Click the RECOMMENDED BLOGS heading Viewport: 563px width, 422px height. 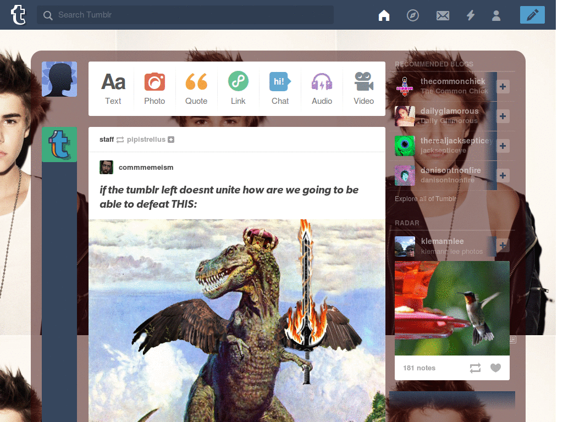[434, 64]
